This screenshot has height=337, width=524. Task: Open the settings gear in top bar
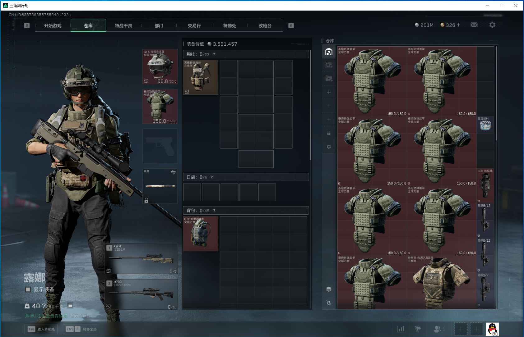[x=492, y=25]
